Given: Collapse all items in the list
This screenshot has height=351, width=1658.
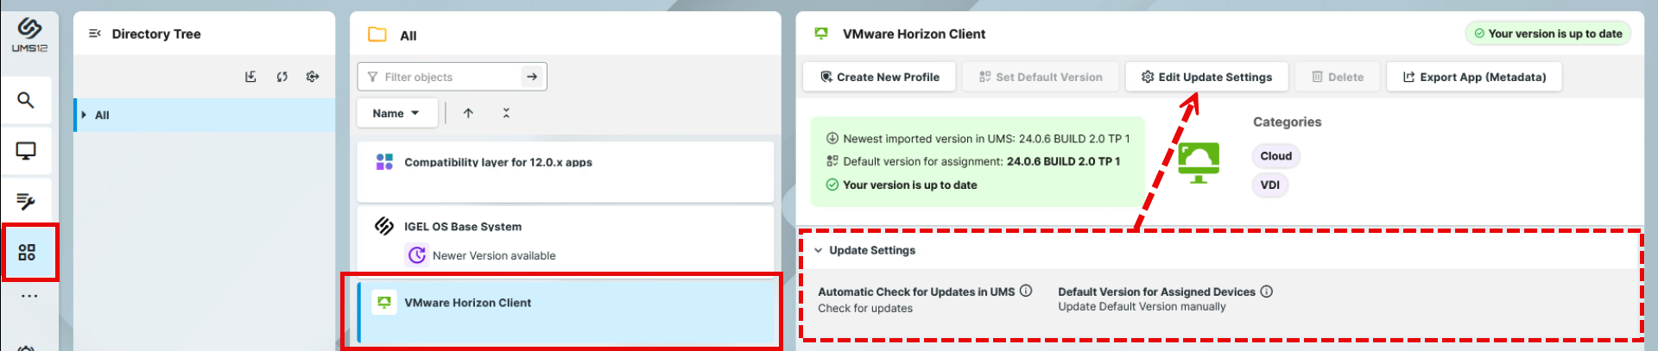Looking at the screenshot, I should click(x=506, y=113).
